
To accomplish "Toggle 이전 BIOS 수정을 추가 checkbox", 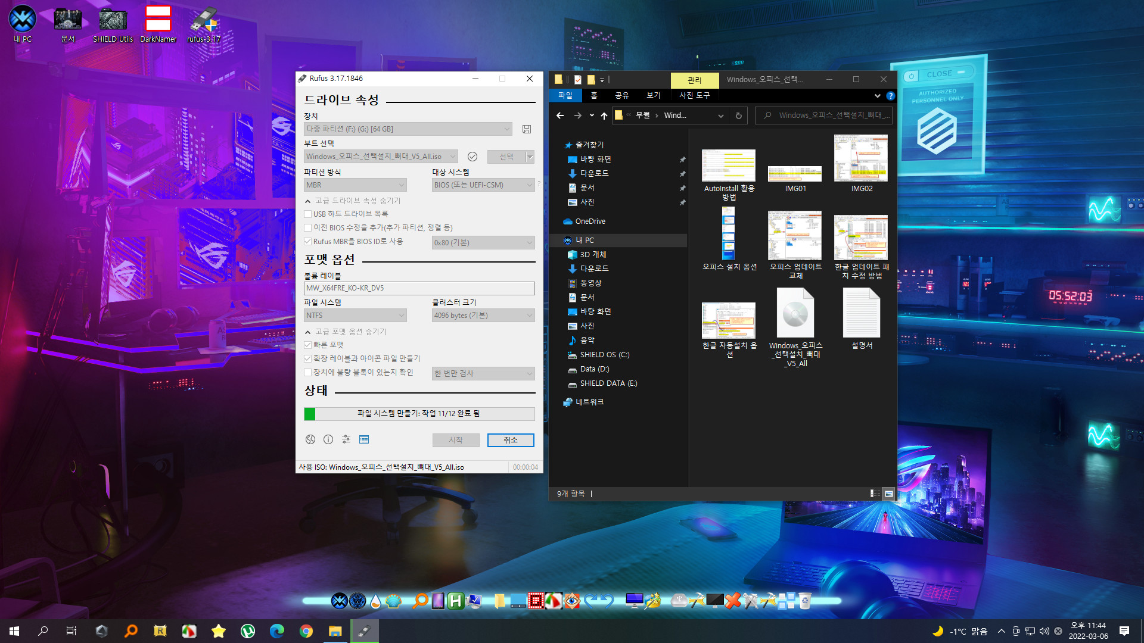I will [308, 227].
